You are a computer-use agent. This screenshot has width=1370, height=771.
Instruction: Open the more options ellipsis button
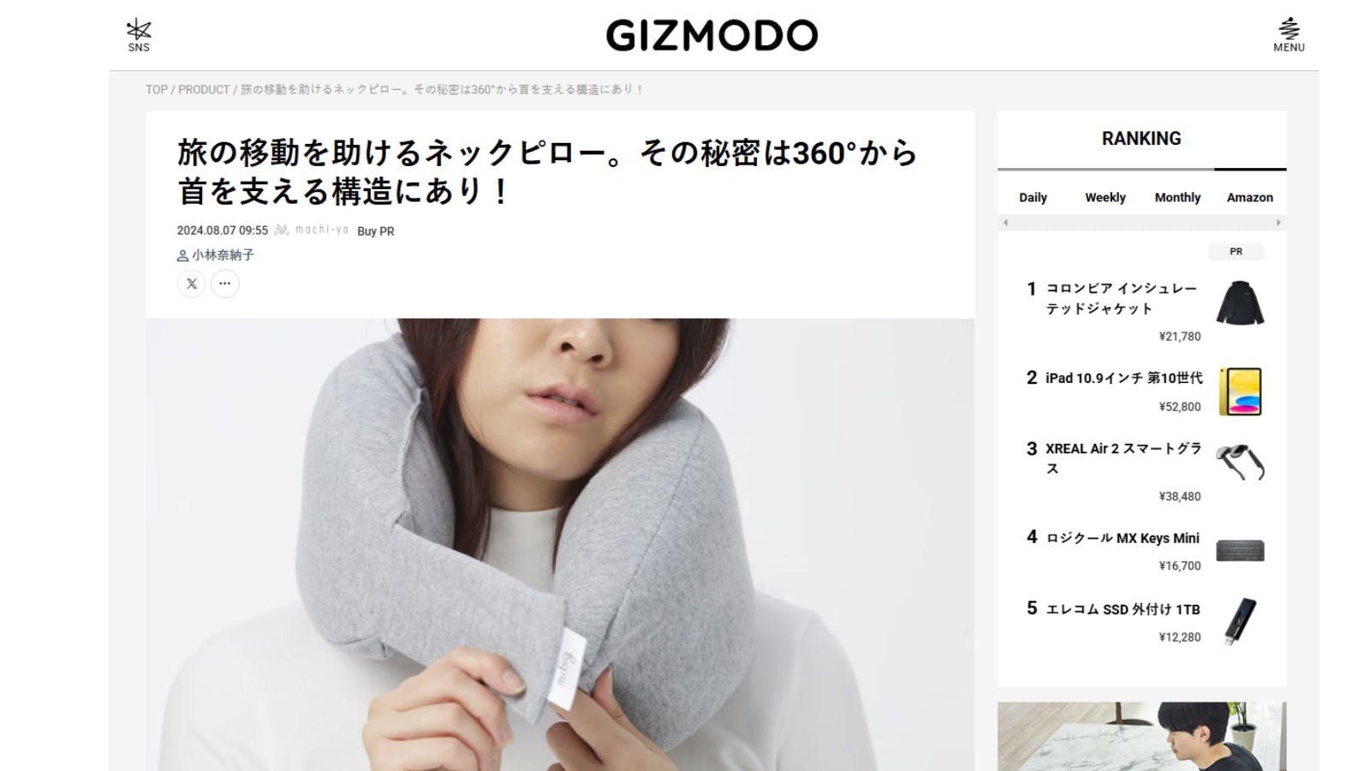click(x=225, y=284)
